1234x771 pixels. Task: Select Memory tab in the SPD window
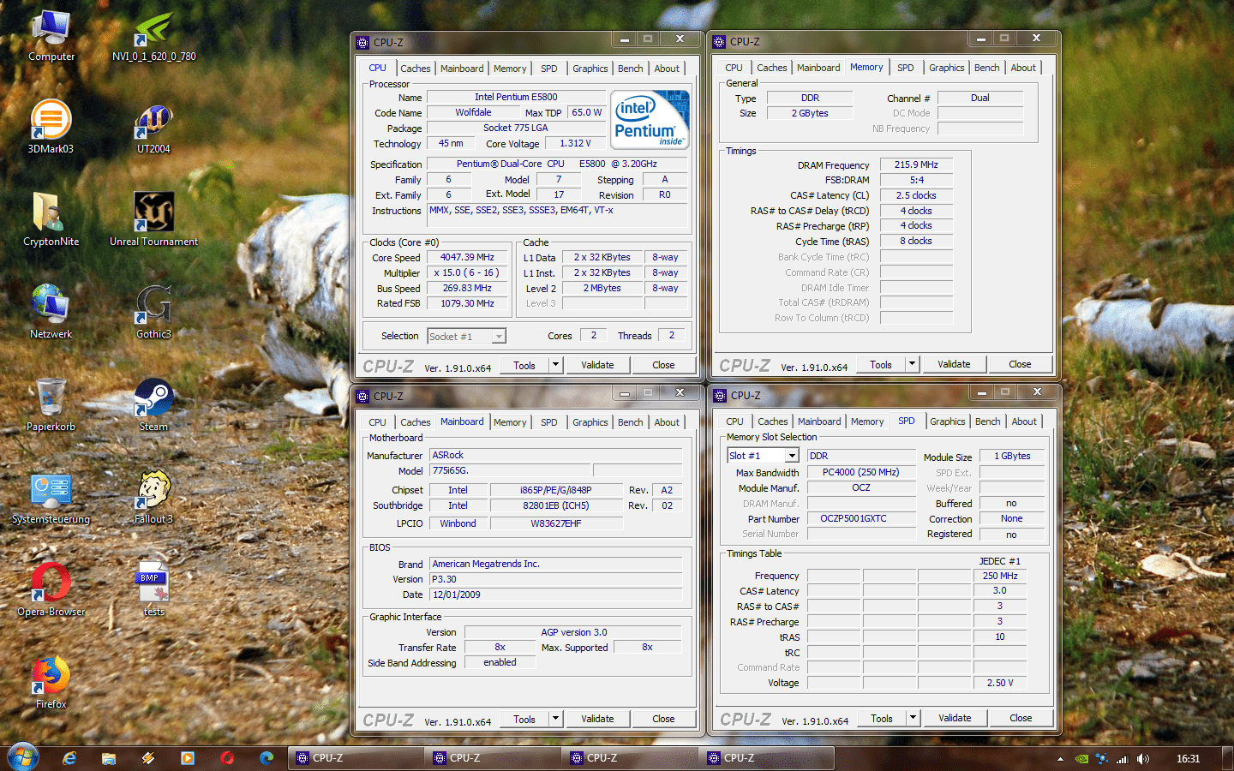[867, 421]
